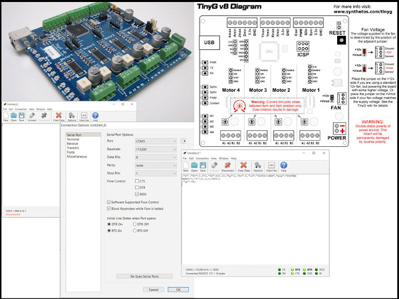Click Options icon in the connected COM5 window
This screenshot has height=299, width=399.
point(258,167)
